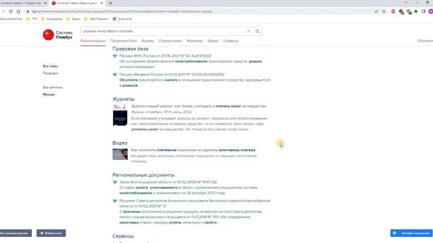The image size is (433, 243).
Task: Open the Главбух journal cover thumbnail
Action: [120, 115]
